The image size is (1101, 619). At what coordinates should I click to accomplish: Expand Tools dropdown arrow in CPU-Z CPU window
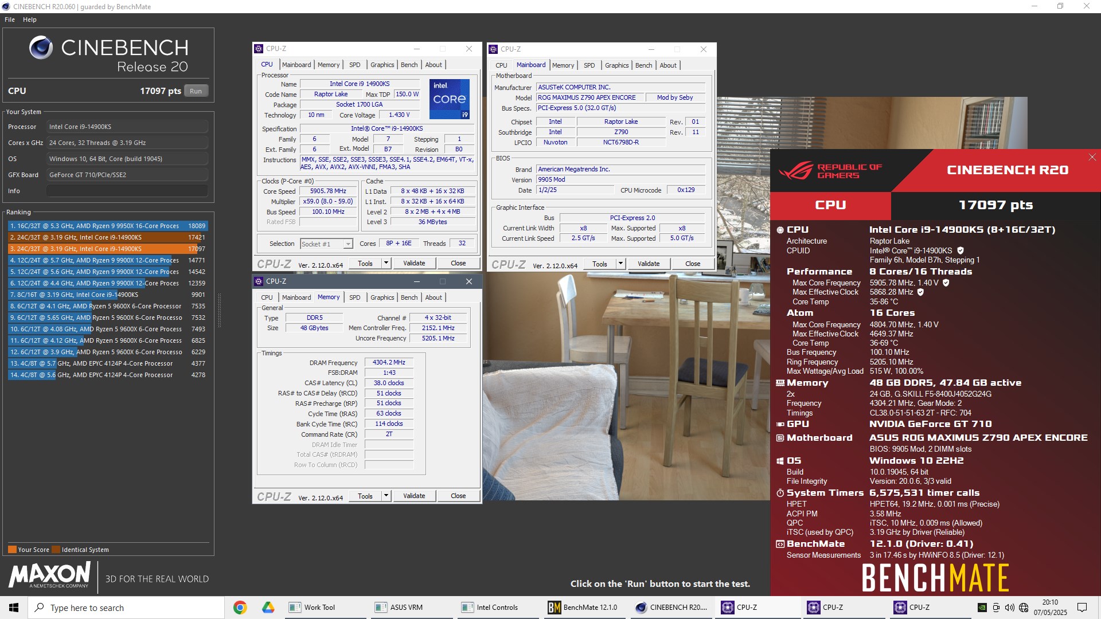[386, 263]
